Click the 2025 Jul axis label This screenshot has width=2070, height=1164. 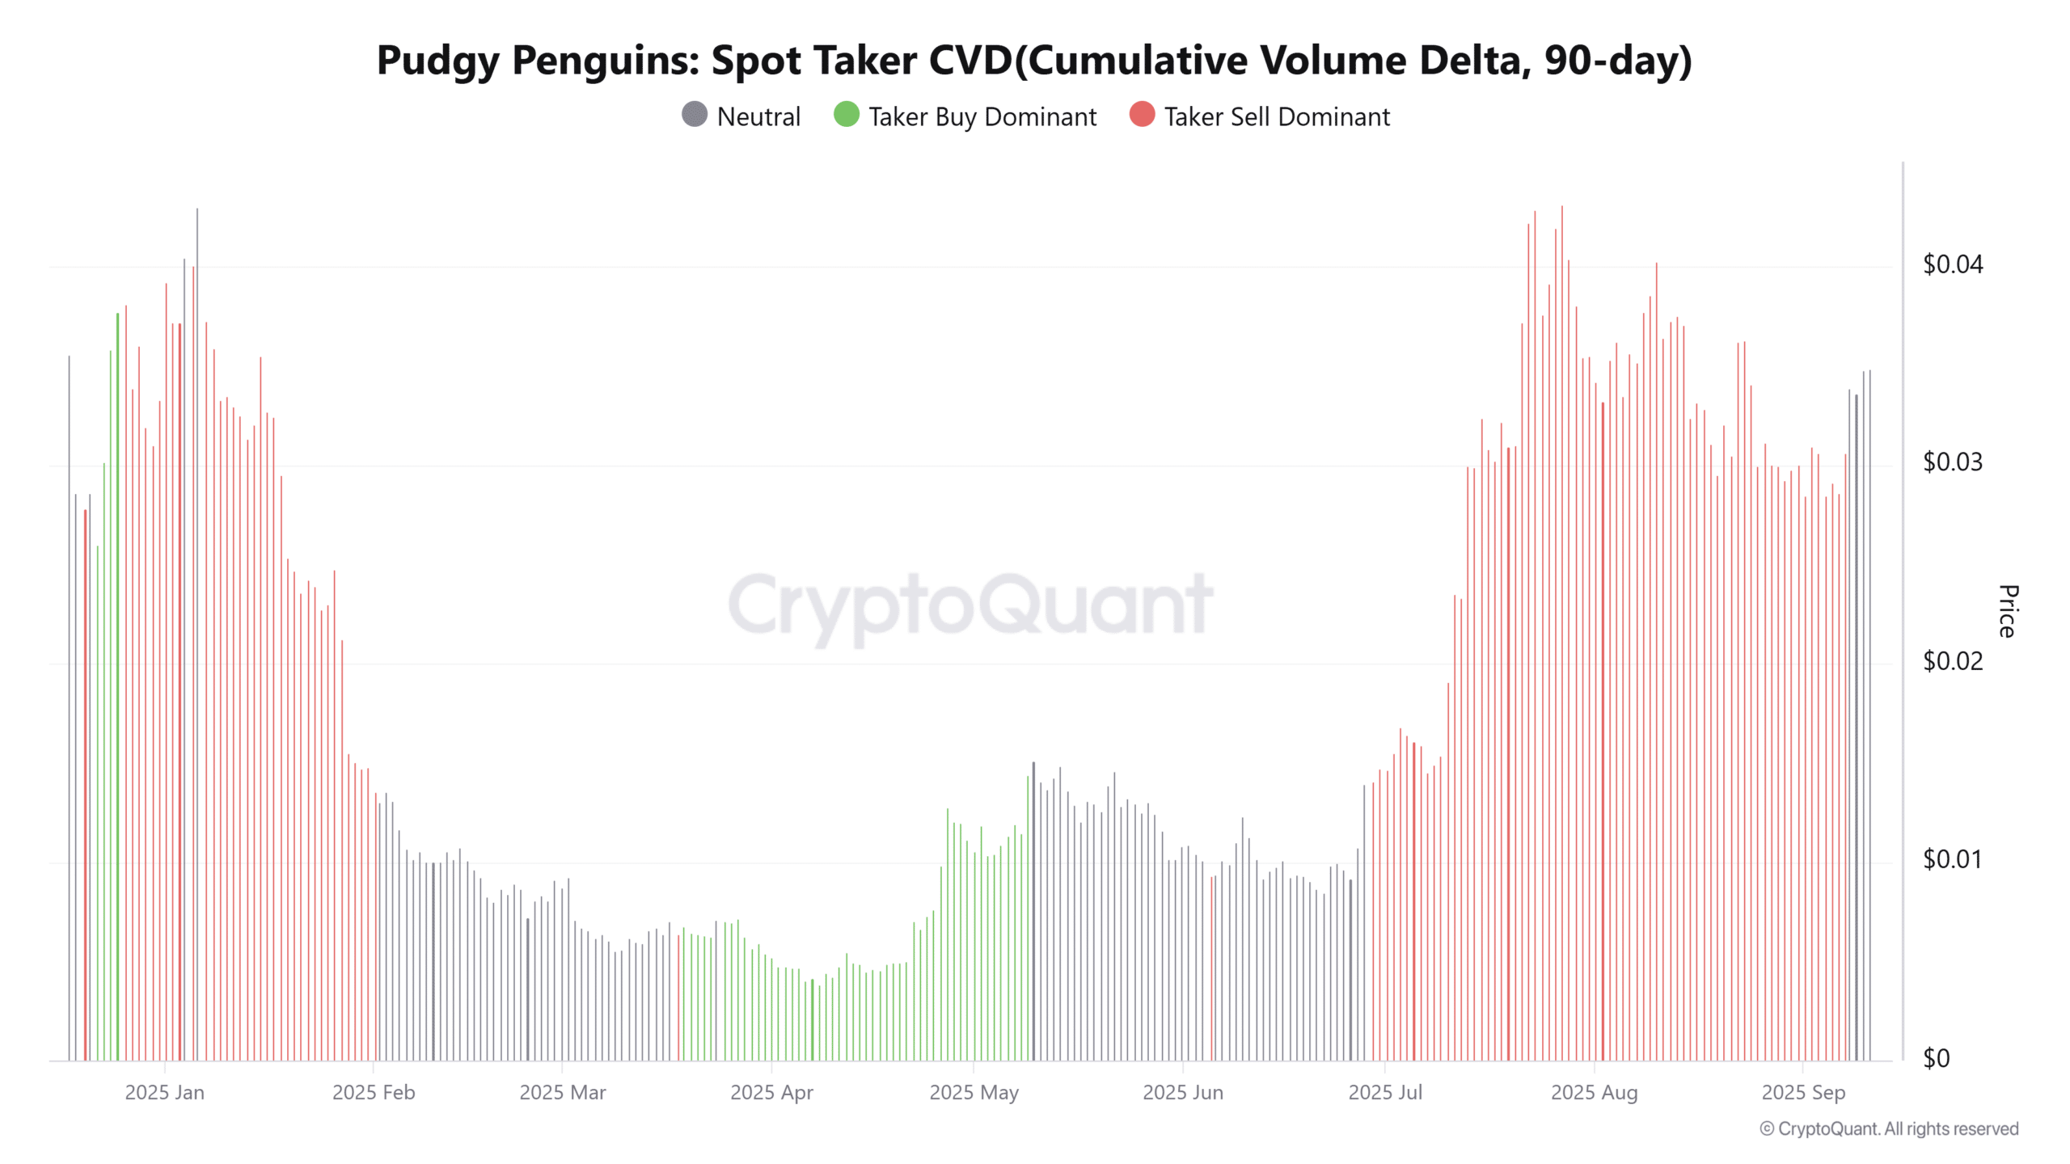[1385, 1092]
